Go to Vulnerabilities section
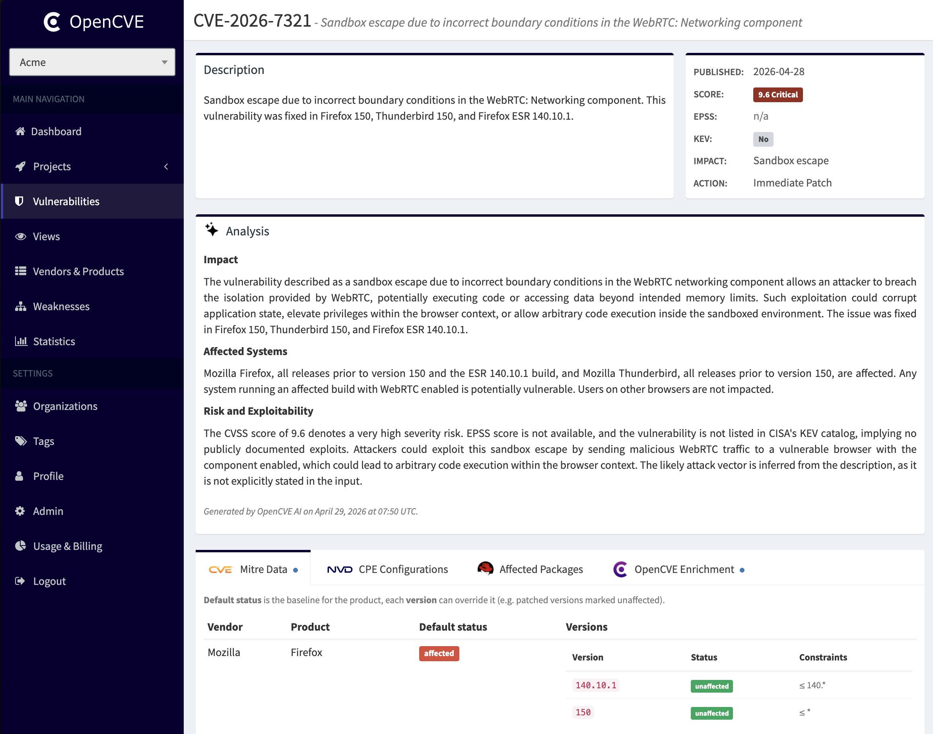The width and height of the screenshot is (933, 734). tap(92, 201)
